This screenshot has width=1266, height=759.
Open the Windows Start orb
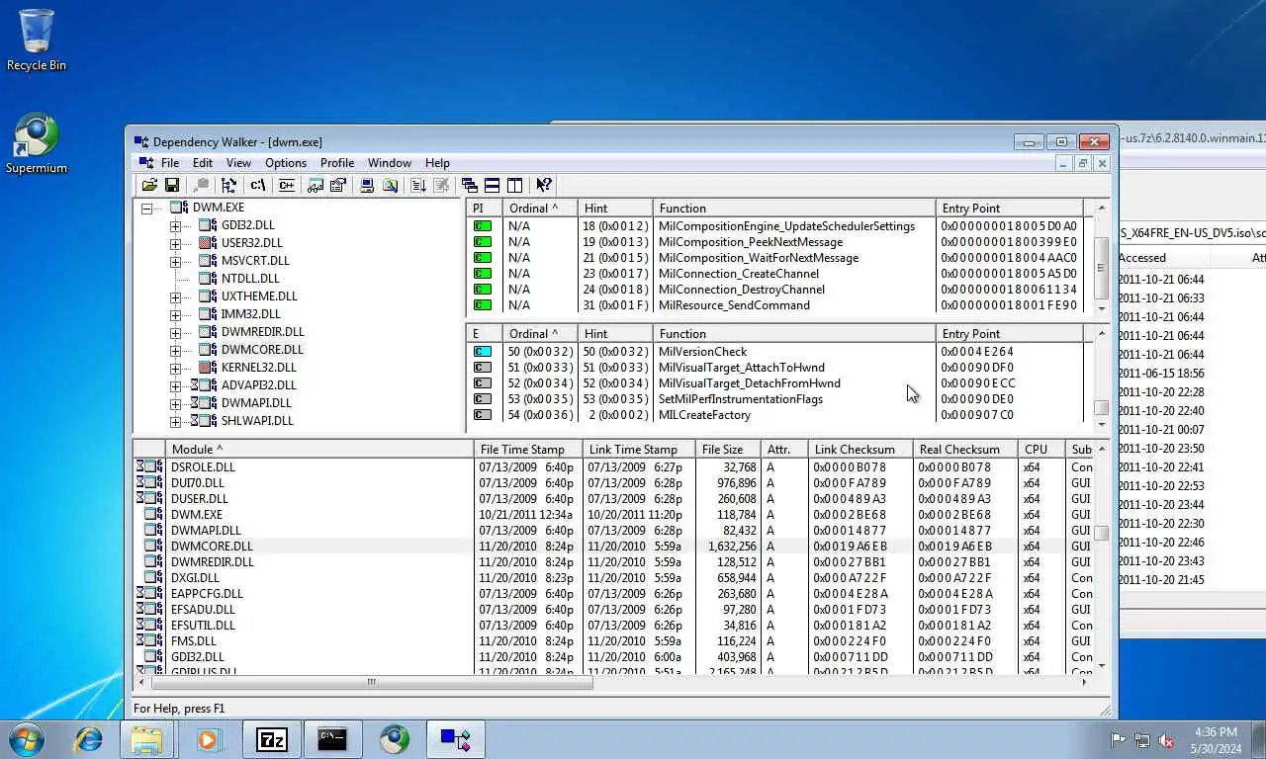(x=27, y=739)
